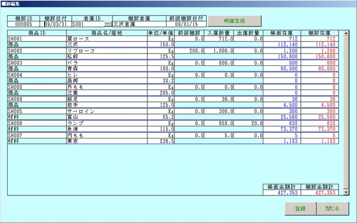The image size is (357, 223).
Task: Click the 入庫数量 cell showing 1,000.0
Action: point(219,51)
